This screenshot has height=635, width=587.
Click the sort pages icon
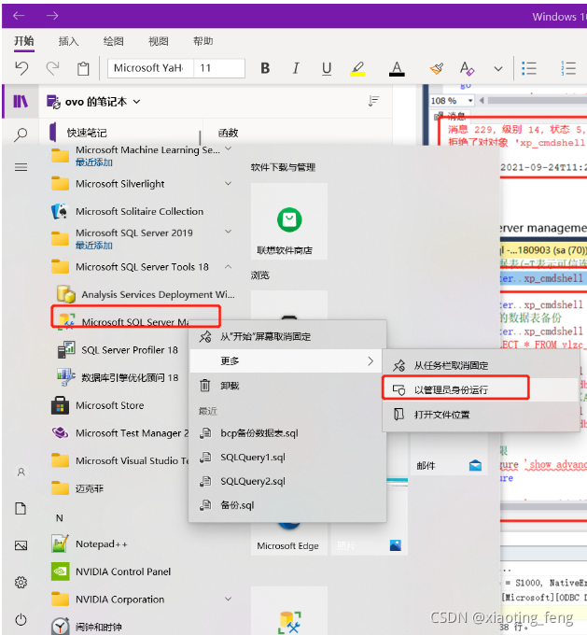coord(373,101)
